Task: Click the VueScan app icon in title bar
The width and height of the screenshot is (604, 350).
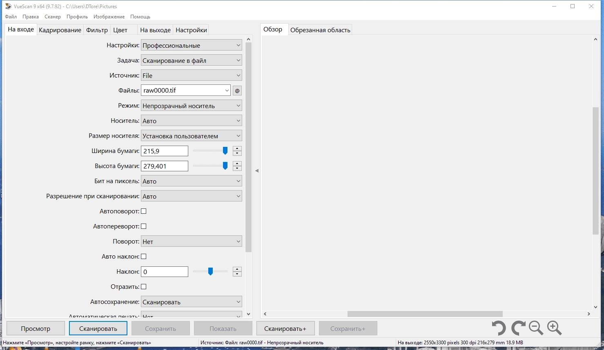Action: [8, 6]
